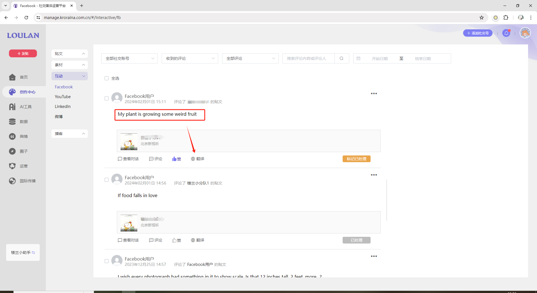Bookmark this page with star icon
The height and width of the screenshot is (293, 537).
tap(482, 18)
